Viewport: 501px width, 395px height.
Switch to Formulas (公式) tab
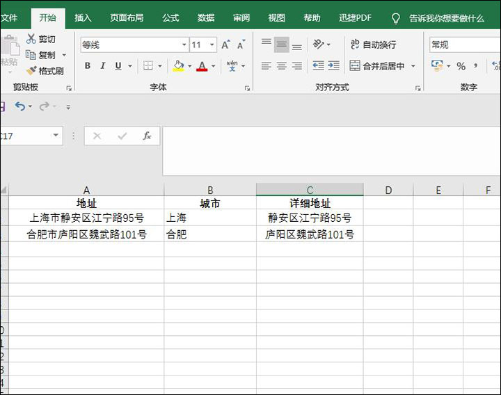coord(170,18)
